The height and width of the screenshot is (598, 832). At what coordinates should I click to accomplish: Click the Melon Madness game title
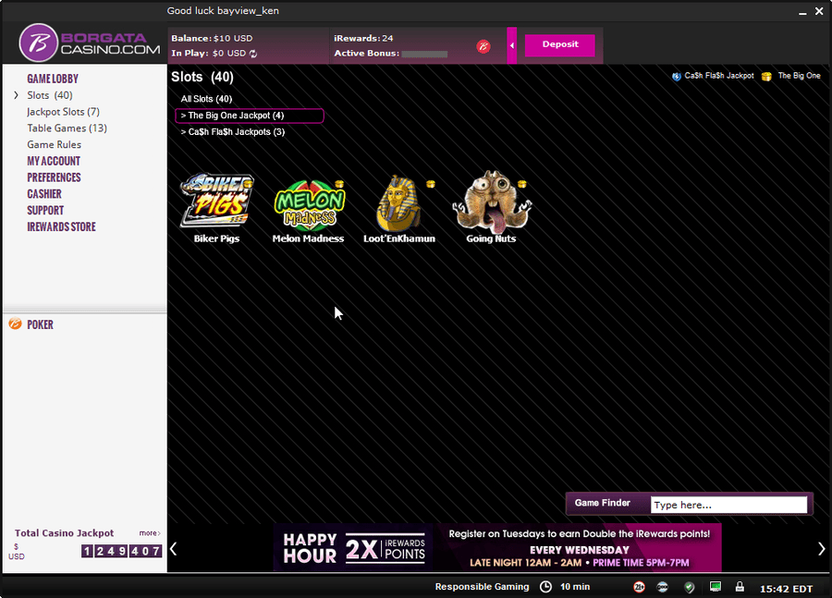click(x=308, y=238)
